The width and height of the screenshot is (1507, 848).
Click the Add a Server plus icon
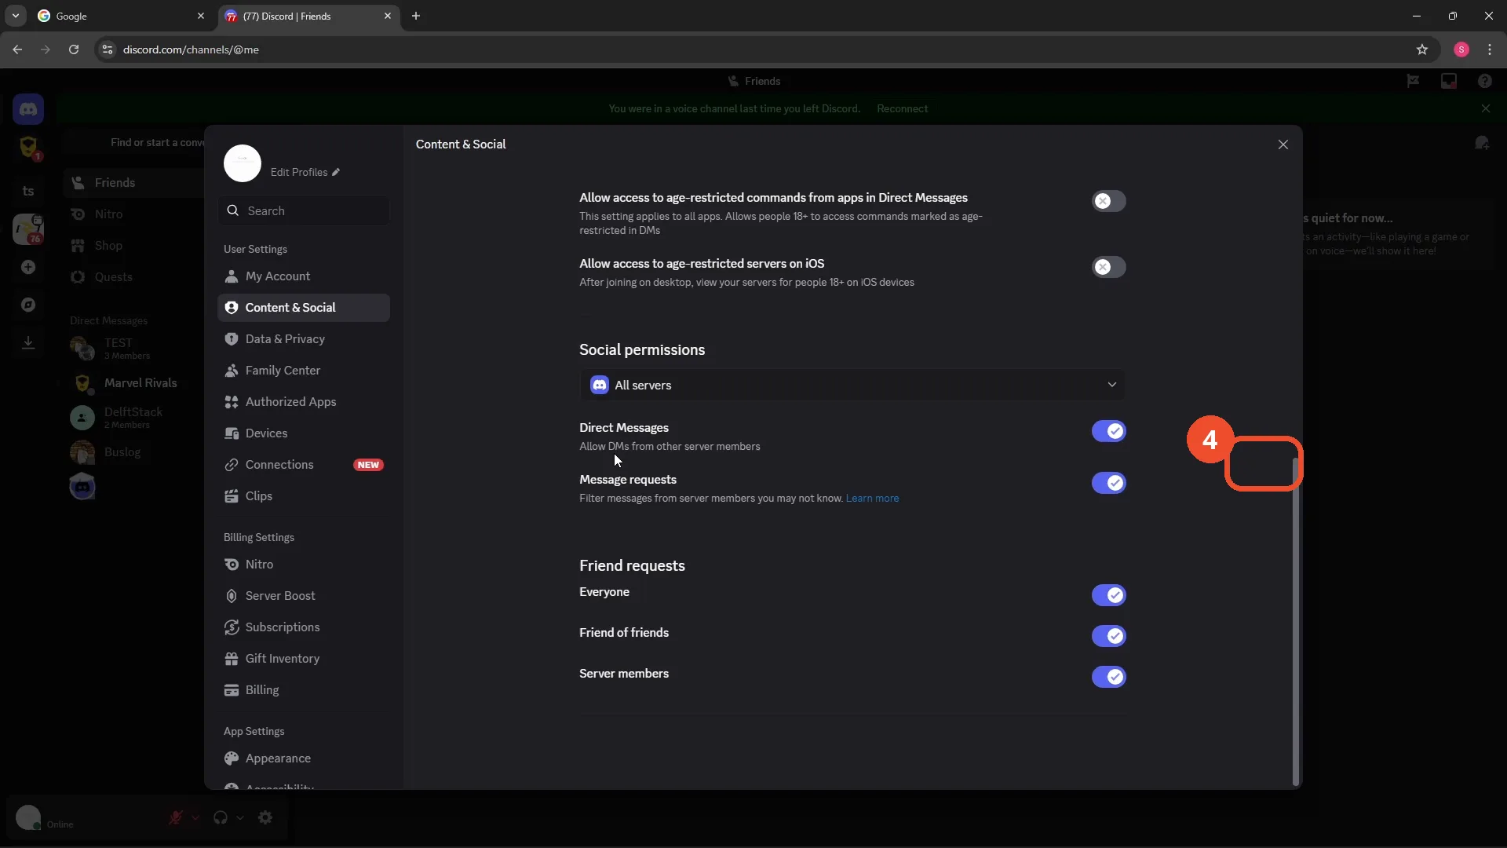[28, 268]
